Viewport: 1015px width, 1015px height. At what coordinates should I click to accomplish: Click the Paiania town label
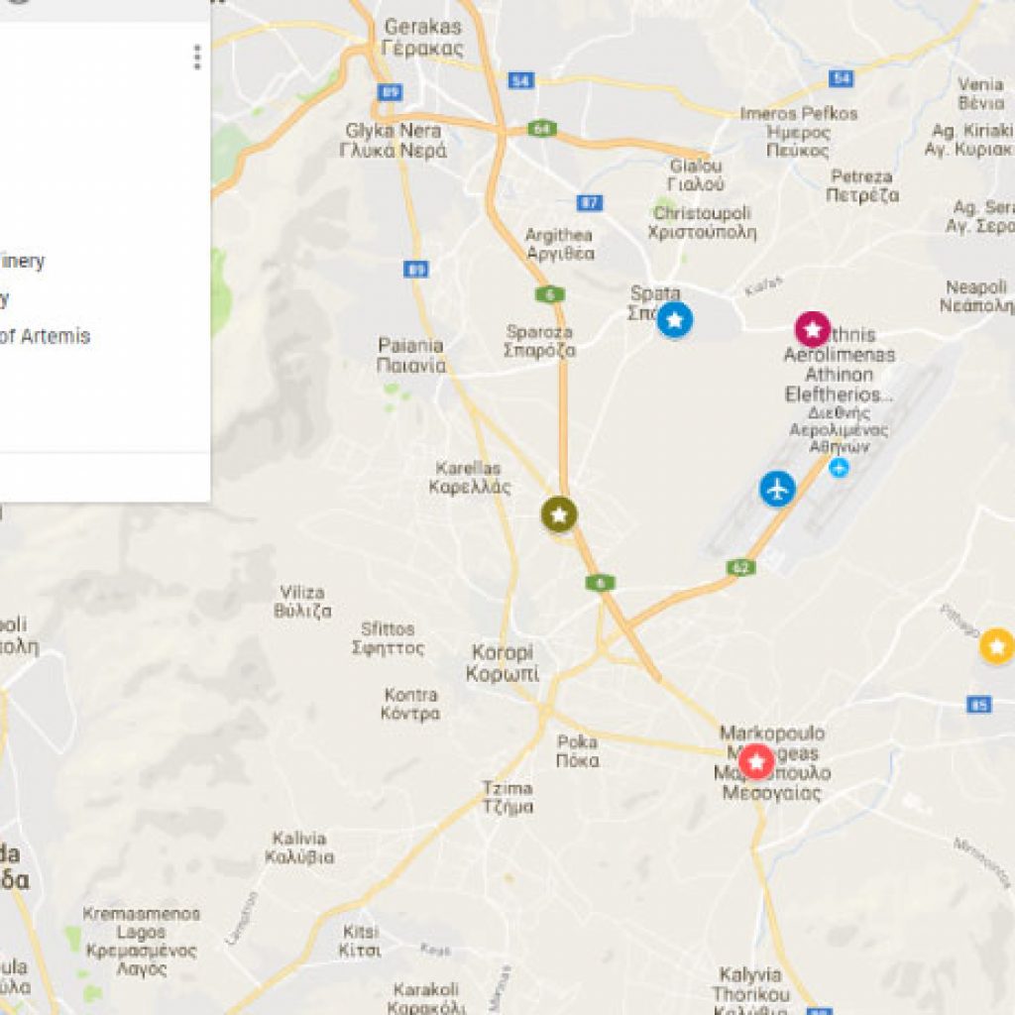(411, 356)
